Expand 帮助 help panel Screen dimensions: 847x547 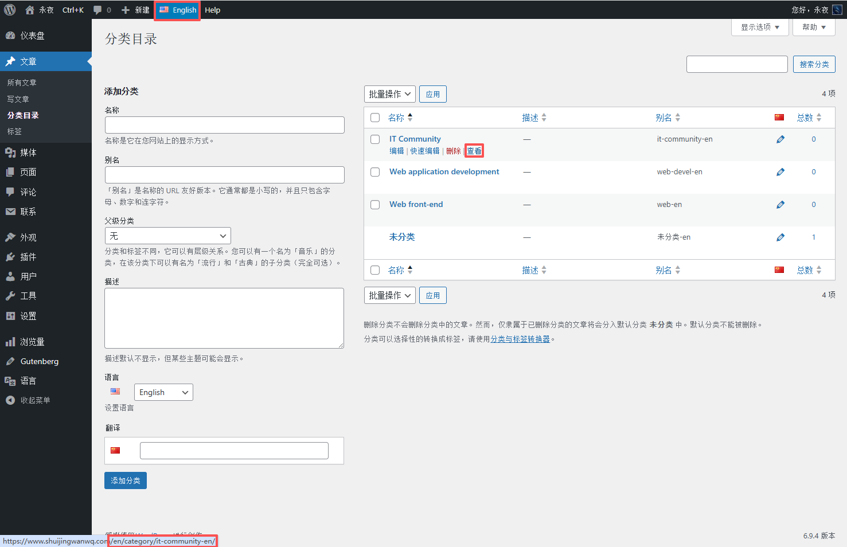(814, 27)
